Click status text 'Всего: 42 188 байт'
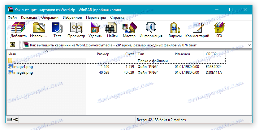The image size is (259, 130). (153, 120)
